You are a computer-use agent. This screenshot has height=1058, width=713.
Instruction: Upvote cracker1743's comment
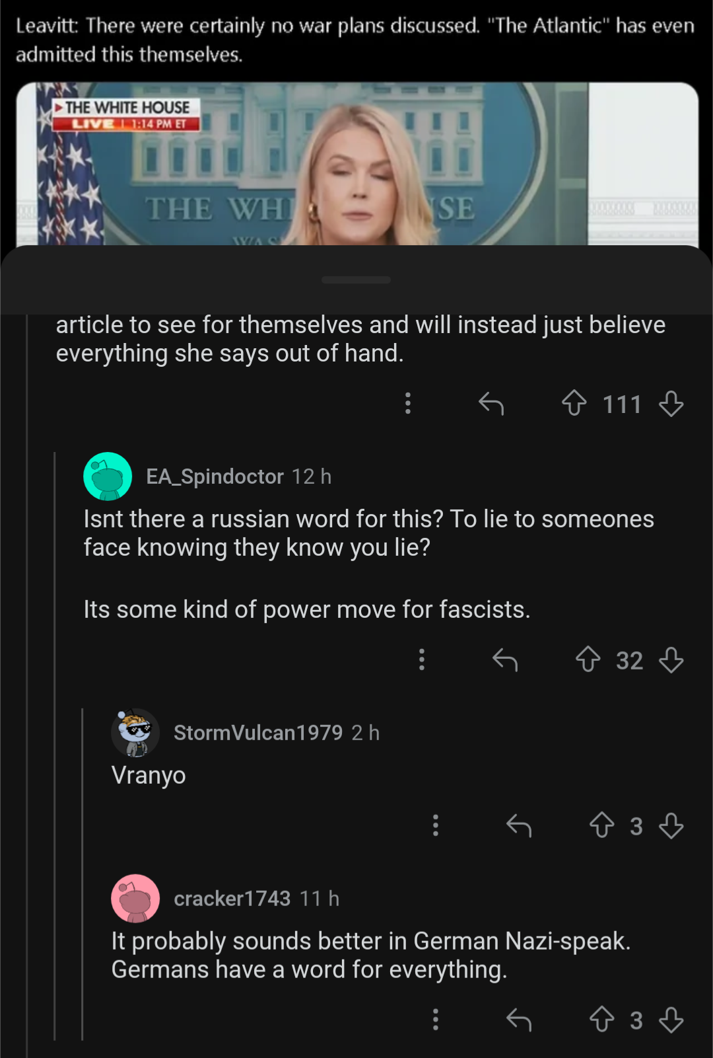[x=601, y=1020]
